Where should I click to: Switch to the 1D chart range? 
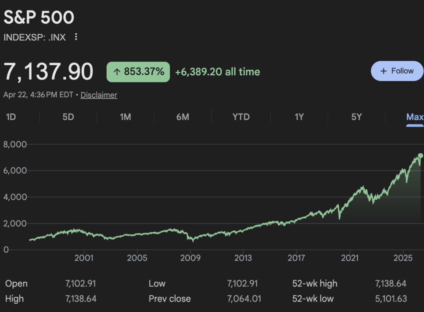pyautogui.click(x=11, y=117)
